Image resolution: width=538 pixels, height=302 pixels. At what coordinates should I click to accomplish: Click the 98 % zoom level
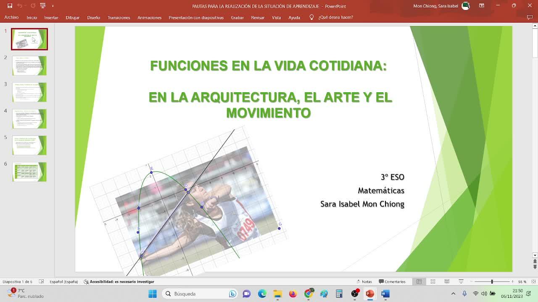pos(522,281)
